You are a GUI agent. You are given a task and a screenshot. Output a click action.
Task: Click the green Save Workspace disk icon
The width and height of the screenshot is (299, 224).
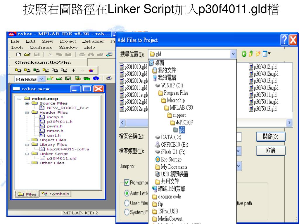68,79
